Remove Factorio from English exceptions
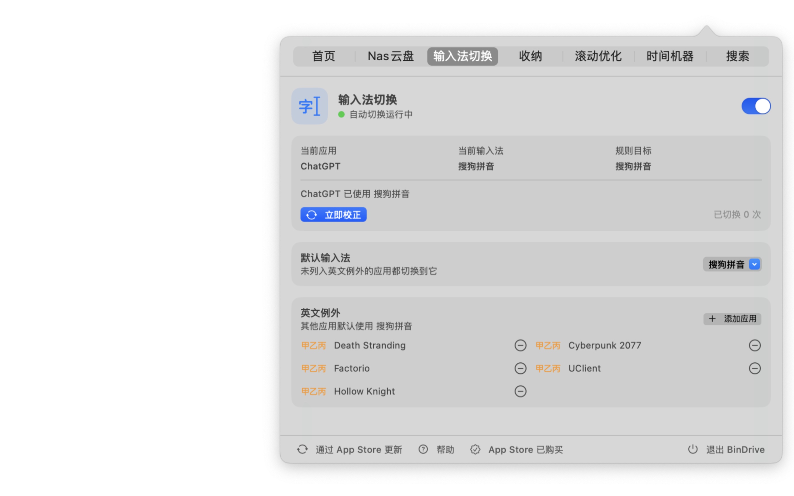The width and height of the screenshot is (794, 496). click(x=520, y=368)
